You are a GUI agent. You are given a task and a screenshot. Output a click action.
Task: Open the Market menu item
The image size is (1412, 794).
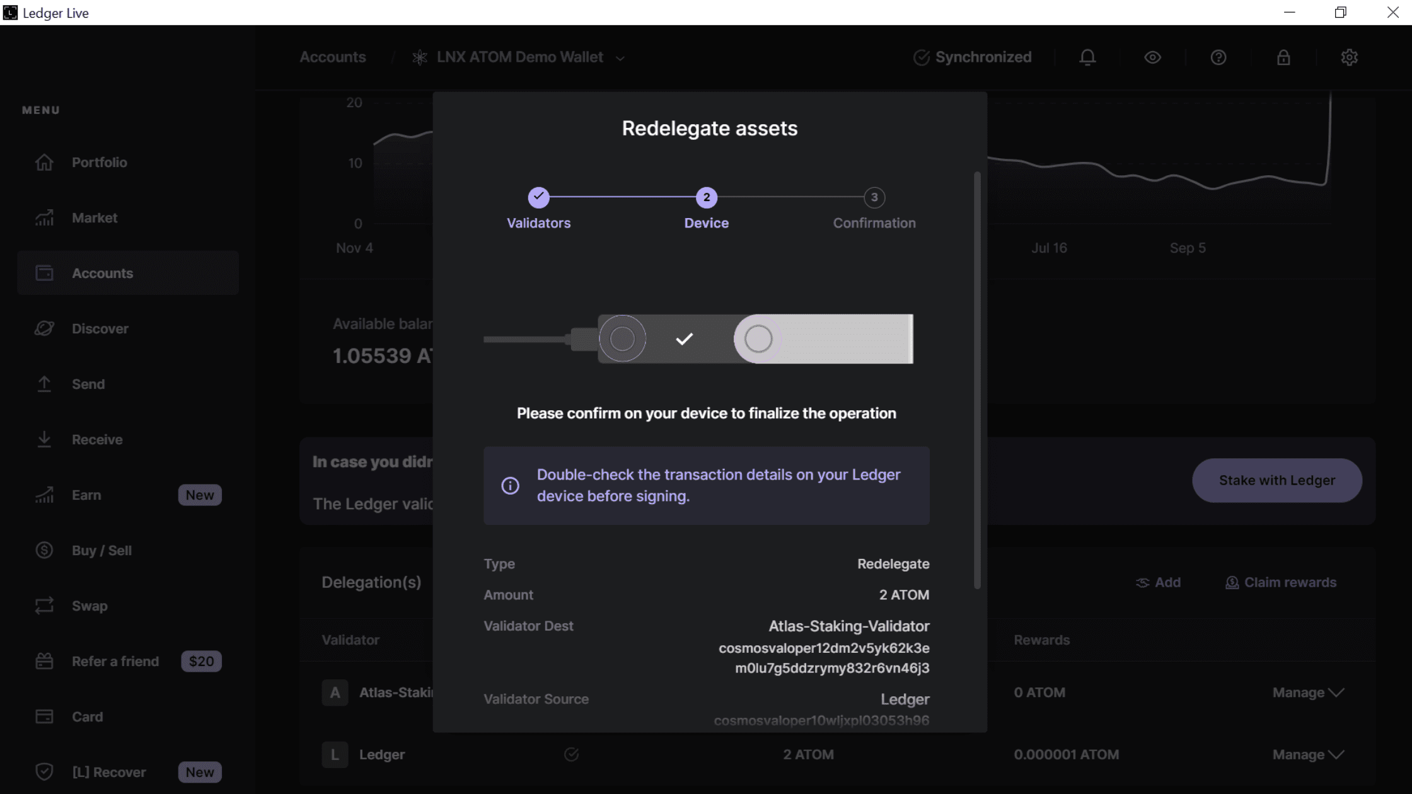point(95,218)
